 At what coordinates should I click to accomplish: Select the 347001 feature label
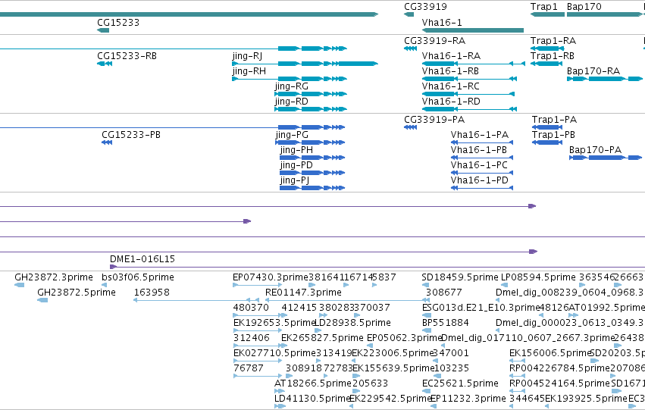451,353
